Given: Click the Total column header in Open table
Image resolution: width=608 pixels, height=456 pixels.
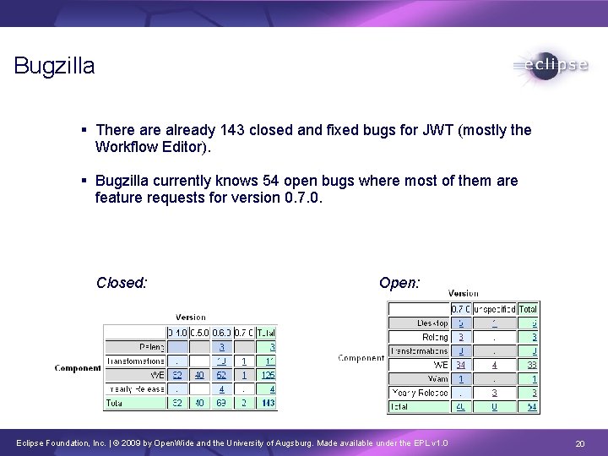Looking at the screenshot, I should (x=528, y=309).
